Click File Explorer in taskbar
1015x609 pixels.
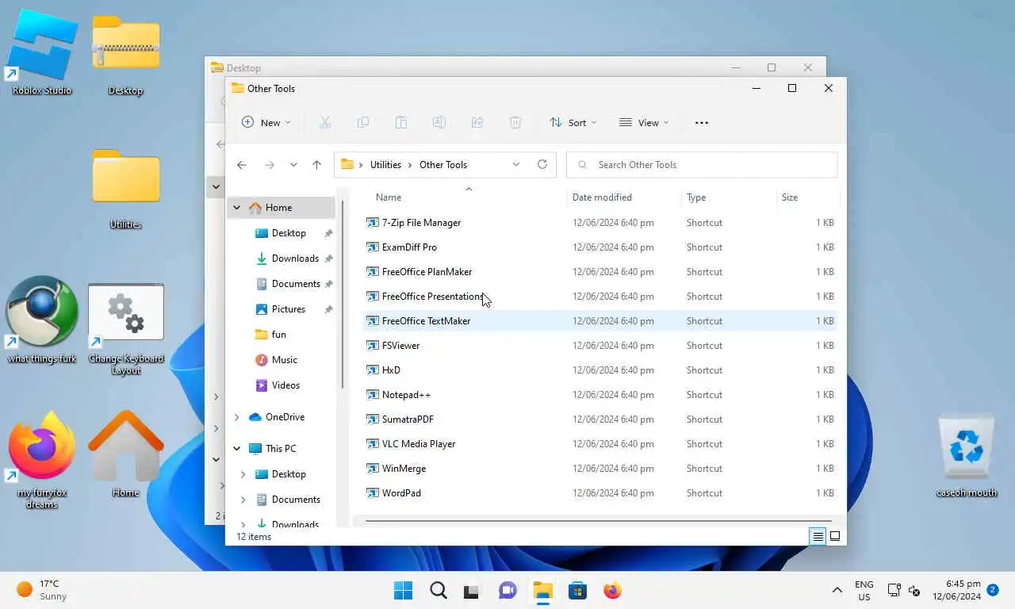tap(542, 590)
